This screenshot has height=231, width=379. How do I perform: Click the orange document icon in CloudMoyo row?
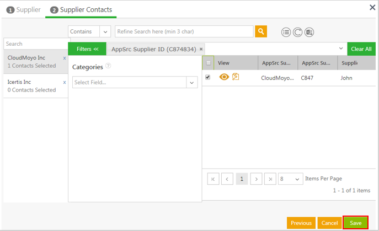pyautogui.click(x=236, y=77)
